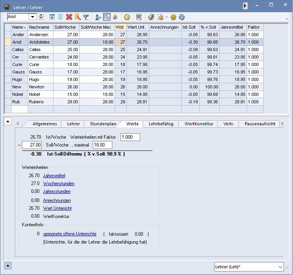Click the Hugo % v.Soll cell 99.76
Viewport: 293px width, 275px height.
pos(209,79)
